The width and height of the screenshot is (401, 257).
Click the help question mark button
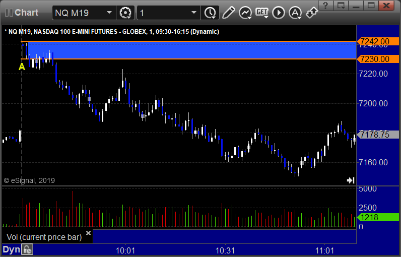point(325,6)
